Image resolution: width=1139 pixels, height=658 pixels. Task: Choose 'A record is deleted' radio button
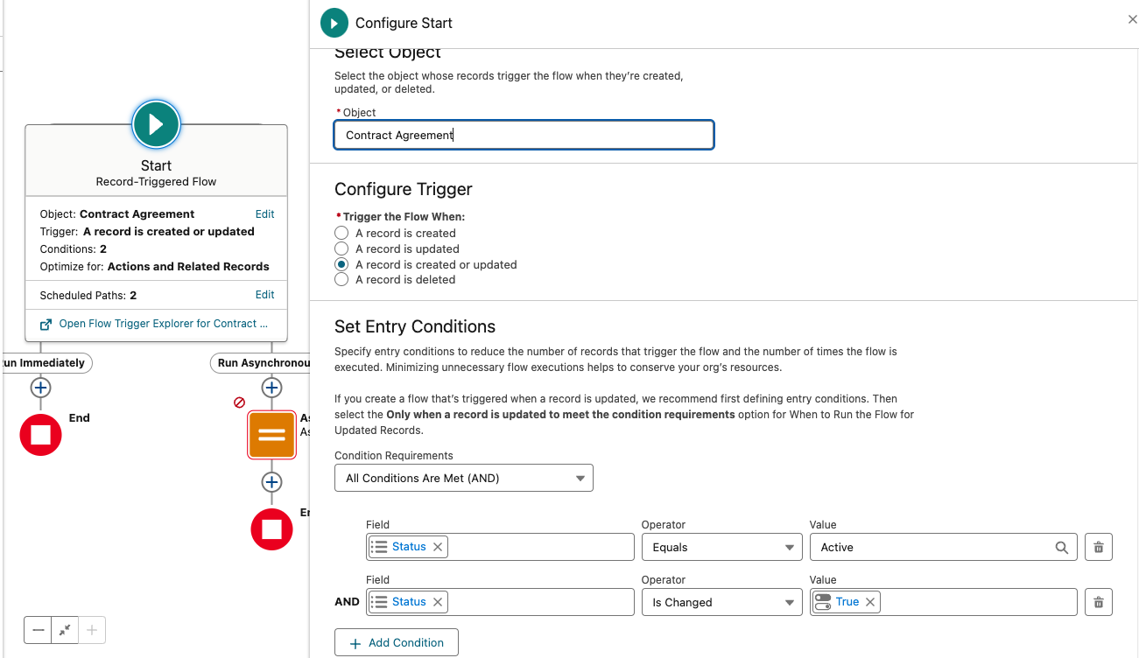click(341, 280)
